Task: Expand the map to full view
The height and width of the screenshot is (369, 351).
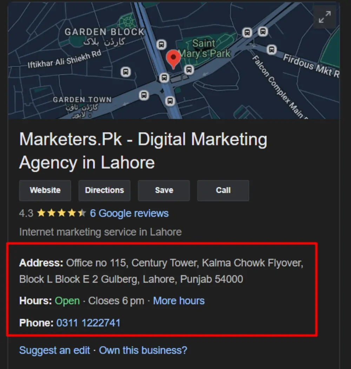Action: click(325, 17)
